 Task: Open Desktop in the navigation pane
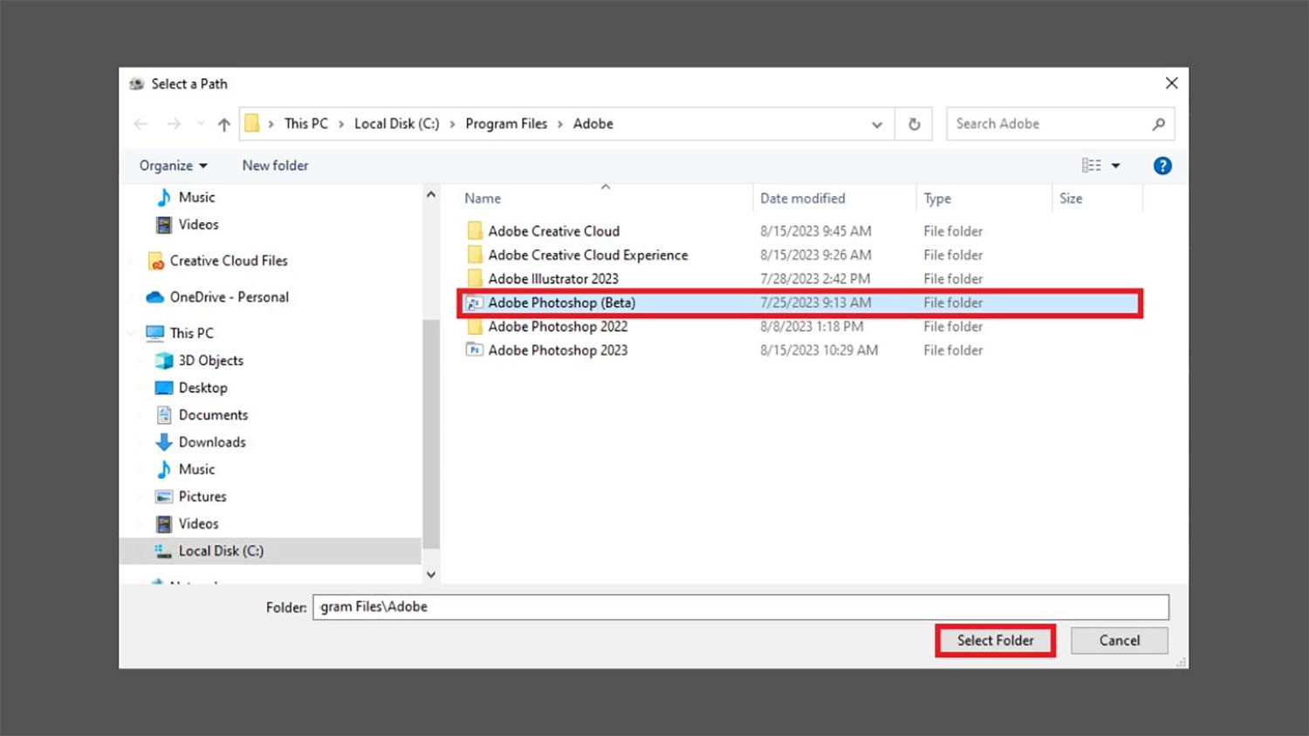202,387
